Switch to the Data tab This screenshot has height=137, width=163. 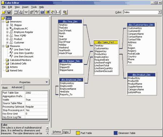[x=66, y=132]
